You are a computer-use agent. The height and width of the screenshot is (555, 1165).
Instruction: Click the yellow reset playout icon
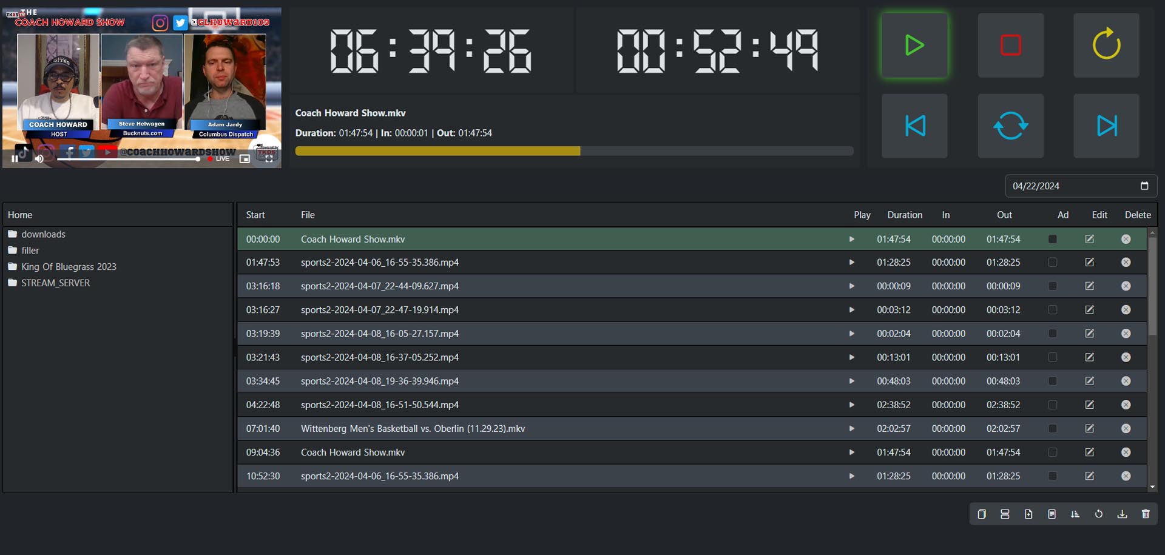tap(1106, 45)
